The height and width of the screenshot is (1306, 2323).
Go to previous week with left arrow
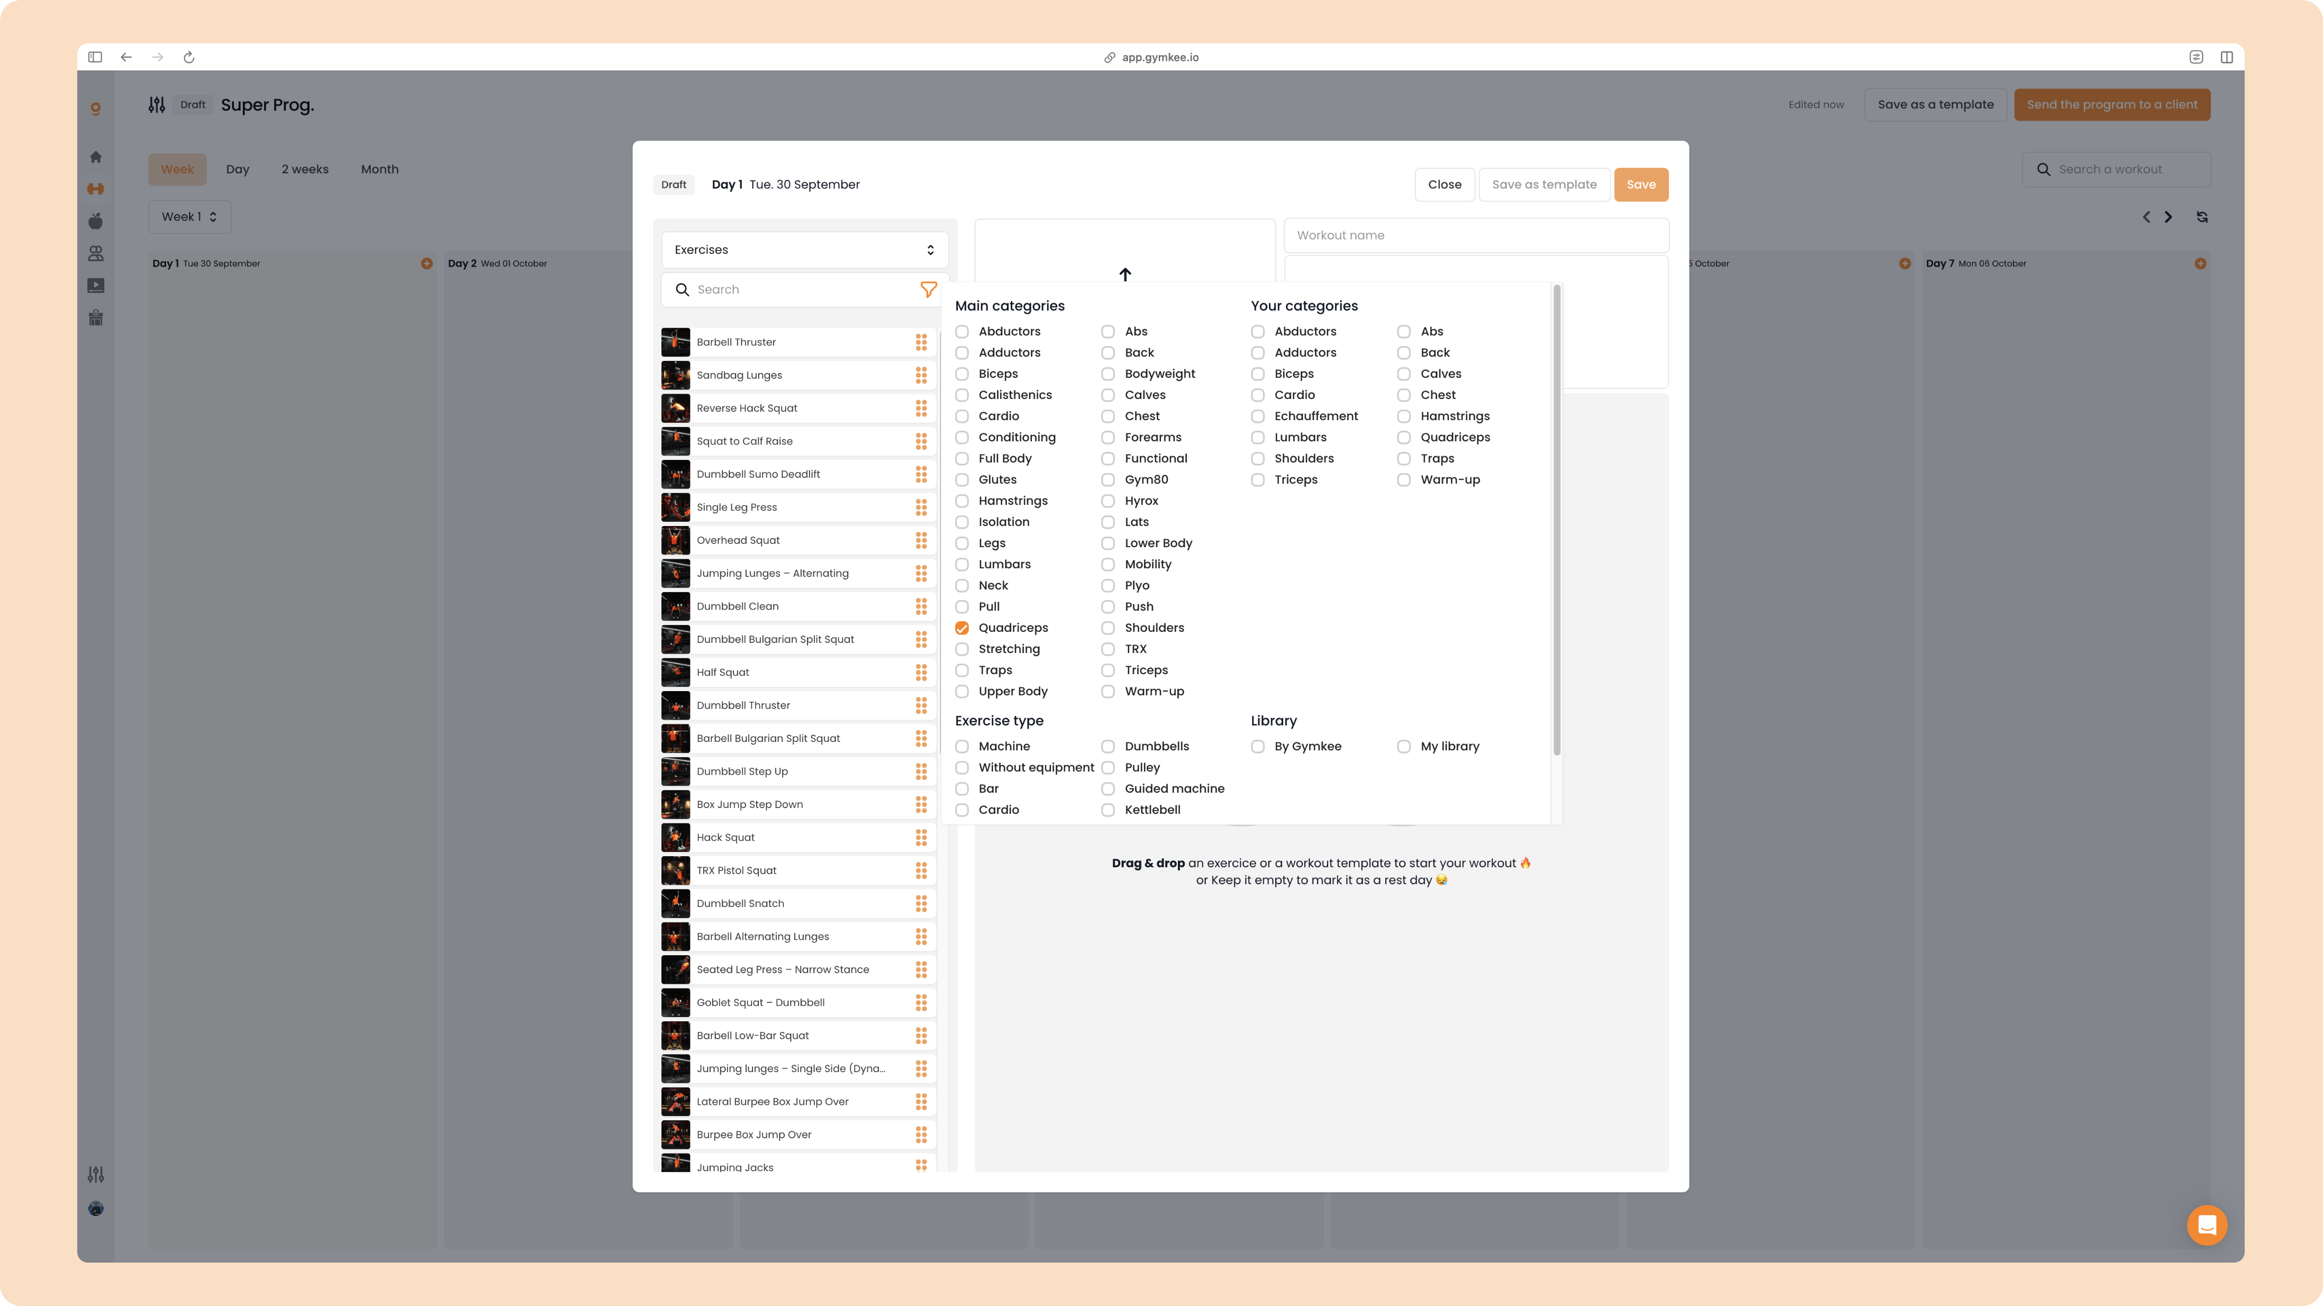(2146, 217)
